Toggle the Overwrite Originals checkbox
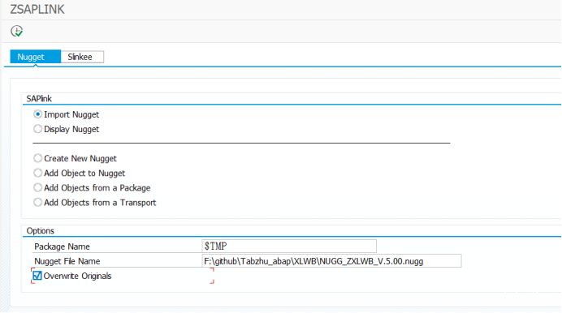Screen dimensions: 562x313 37,276
